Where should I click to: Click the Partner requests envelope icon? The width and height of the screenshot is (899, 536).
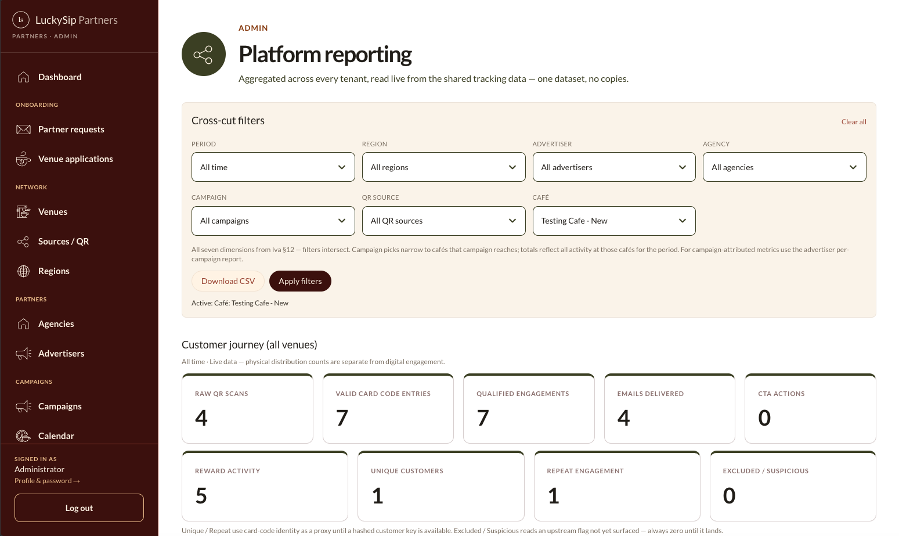tap(23, 129)
